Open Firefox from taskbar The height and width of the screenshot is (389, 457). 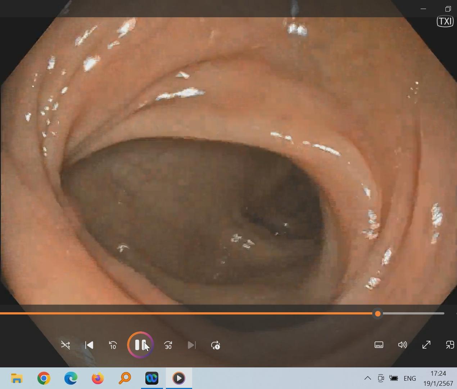(98, 378)
